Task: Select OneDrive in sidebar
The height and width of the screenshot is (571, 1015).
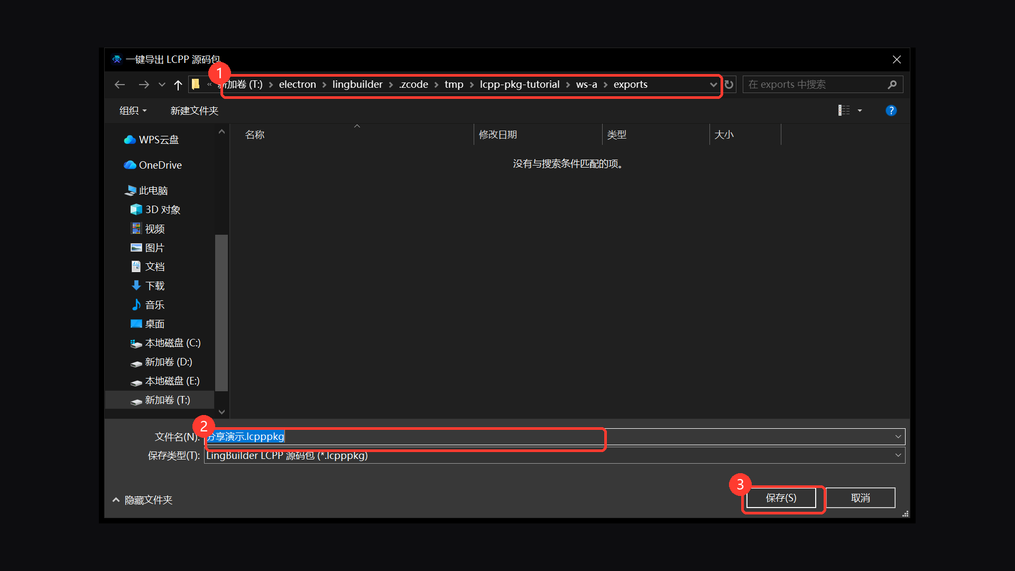Action: pyautogui.click(x=153, y=165)
